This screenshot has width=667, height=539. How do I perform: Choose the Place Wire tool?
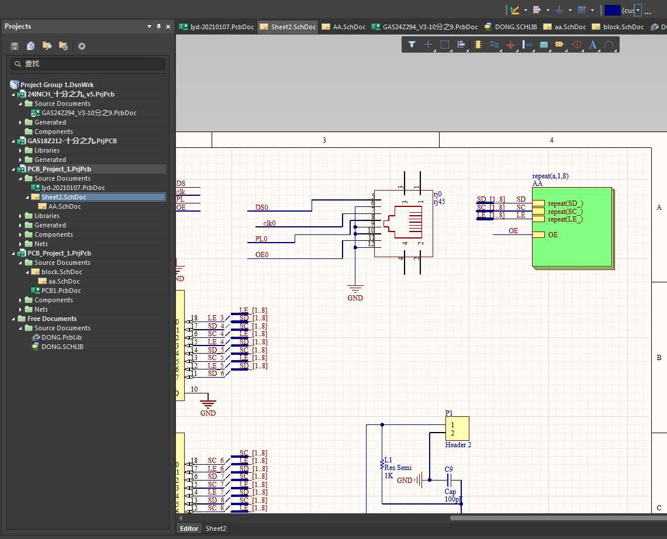[494, 44]
